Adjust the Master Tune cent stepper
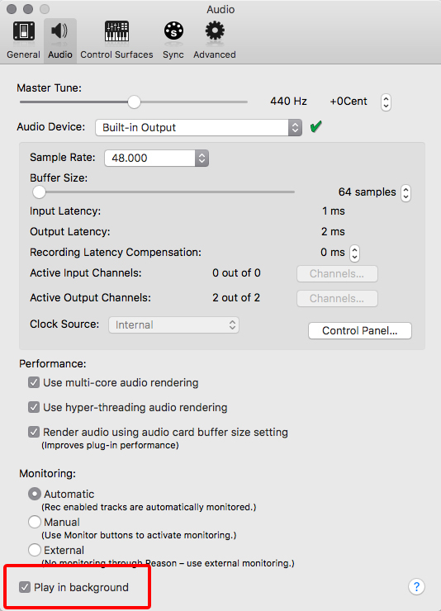The height and width of the screenshot is (611, 441). pyautogui.click(x=386, y=102)
